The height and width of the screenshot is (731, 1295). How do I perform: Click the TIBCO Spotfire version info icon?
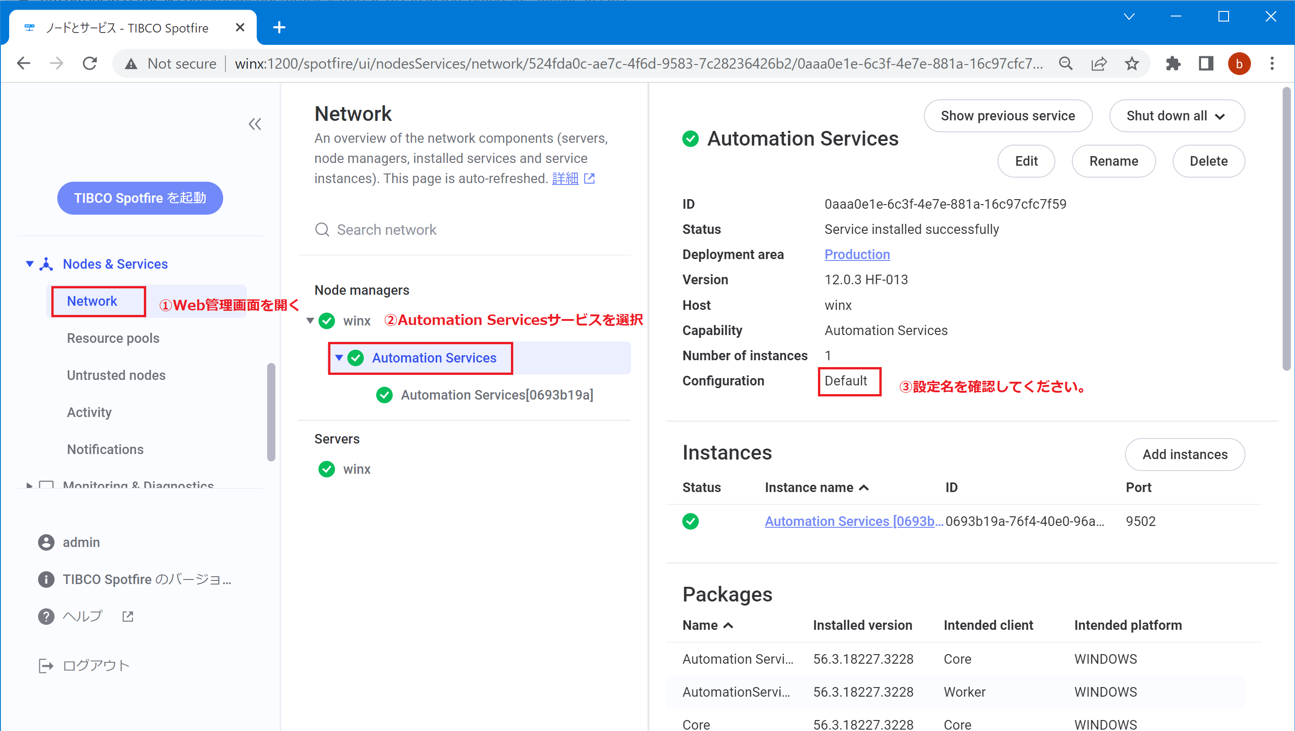coord(46,579)
